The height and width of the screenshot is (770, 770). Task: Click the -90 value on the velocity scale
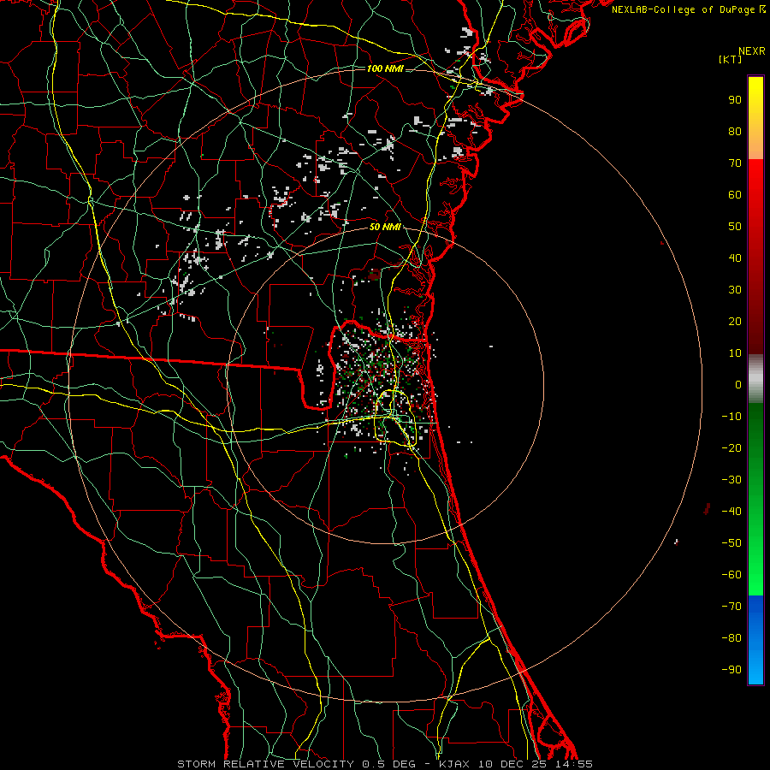pos(731,670)
